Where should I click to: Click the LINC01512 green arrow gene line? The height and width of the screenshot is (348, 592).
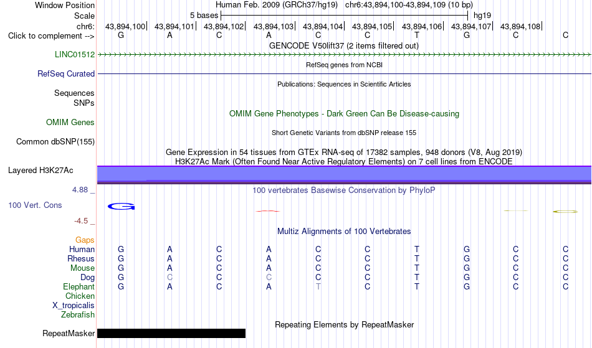click(x=345, y=55)
